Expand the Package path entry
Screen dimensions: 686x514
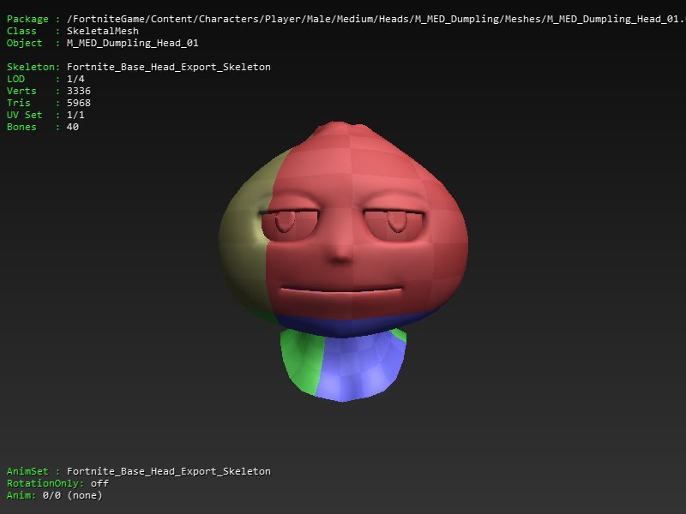(343, 19)
